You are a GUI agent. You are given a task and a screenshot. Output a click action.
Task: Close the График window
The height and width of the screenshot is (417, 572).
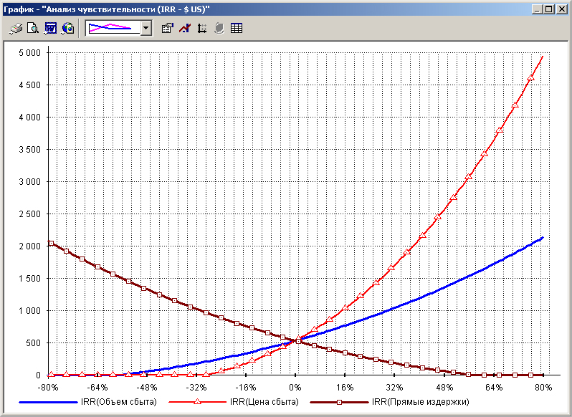click(561, 9)
